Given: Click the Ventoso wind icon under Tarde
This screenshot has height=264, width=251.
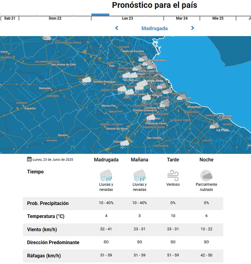Looking at the screenshot, I should click(x=173, y=175).
